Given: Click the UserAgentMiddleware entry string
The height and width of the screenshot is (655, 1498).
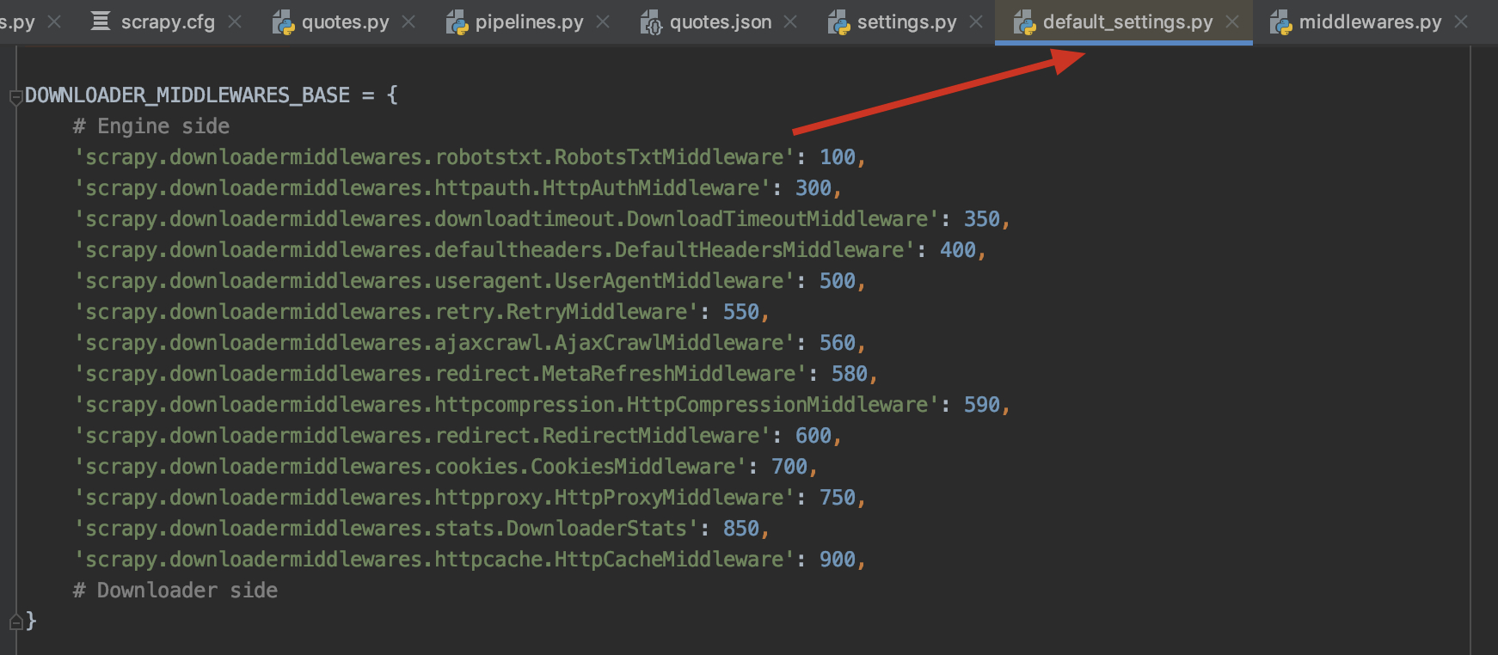Looking at the screenshot, I should tap(434, 281).
